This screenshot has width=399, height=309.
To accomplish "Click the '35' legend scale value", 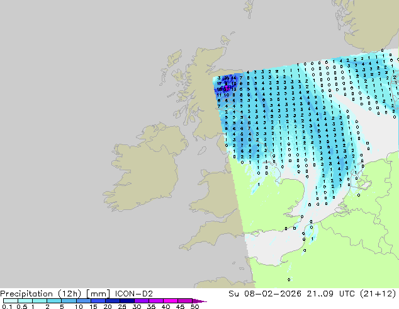I will [151, 306].
